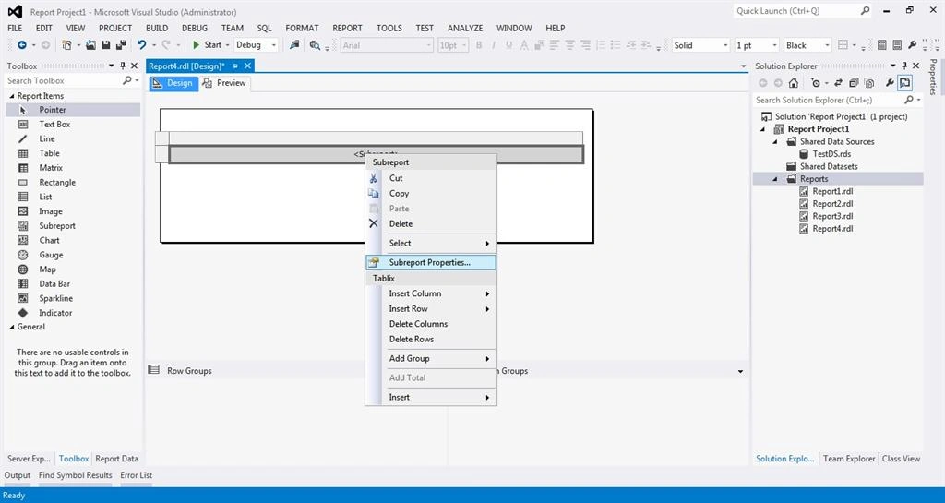Open the Black border color dropdown
945x503 pixels.
[807, 45]
